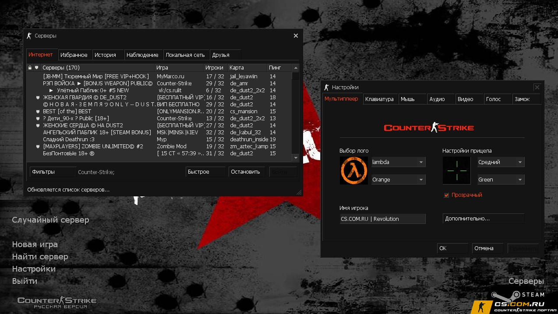Open the Замок settings tab

coord(526,99)
